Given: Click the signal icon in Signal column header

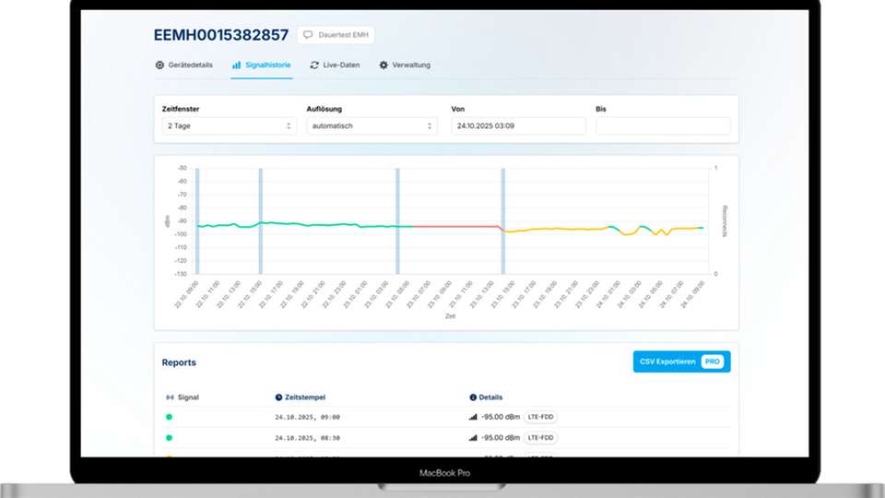Looking at the screenshot, I should point(170,397).
